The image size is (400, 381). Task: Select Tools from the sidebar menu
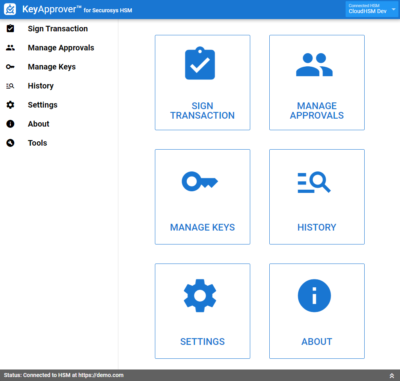click(x=37, y=143)
